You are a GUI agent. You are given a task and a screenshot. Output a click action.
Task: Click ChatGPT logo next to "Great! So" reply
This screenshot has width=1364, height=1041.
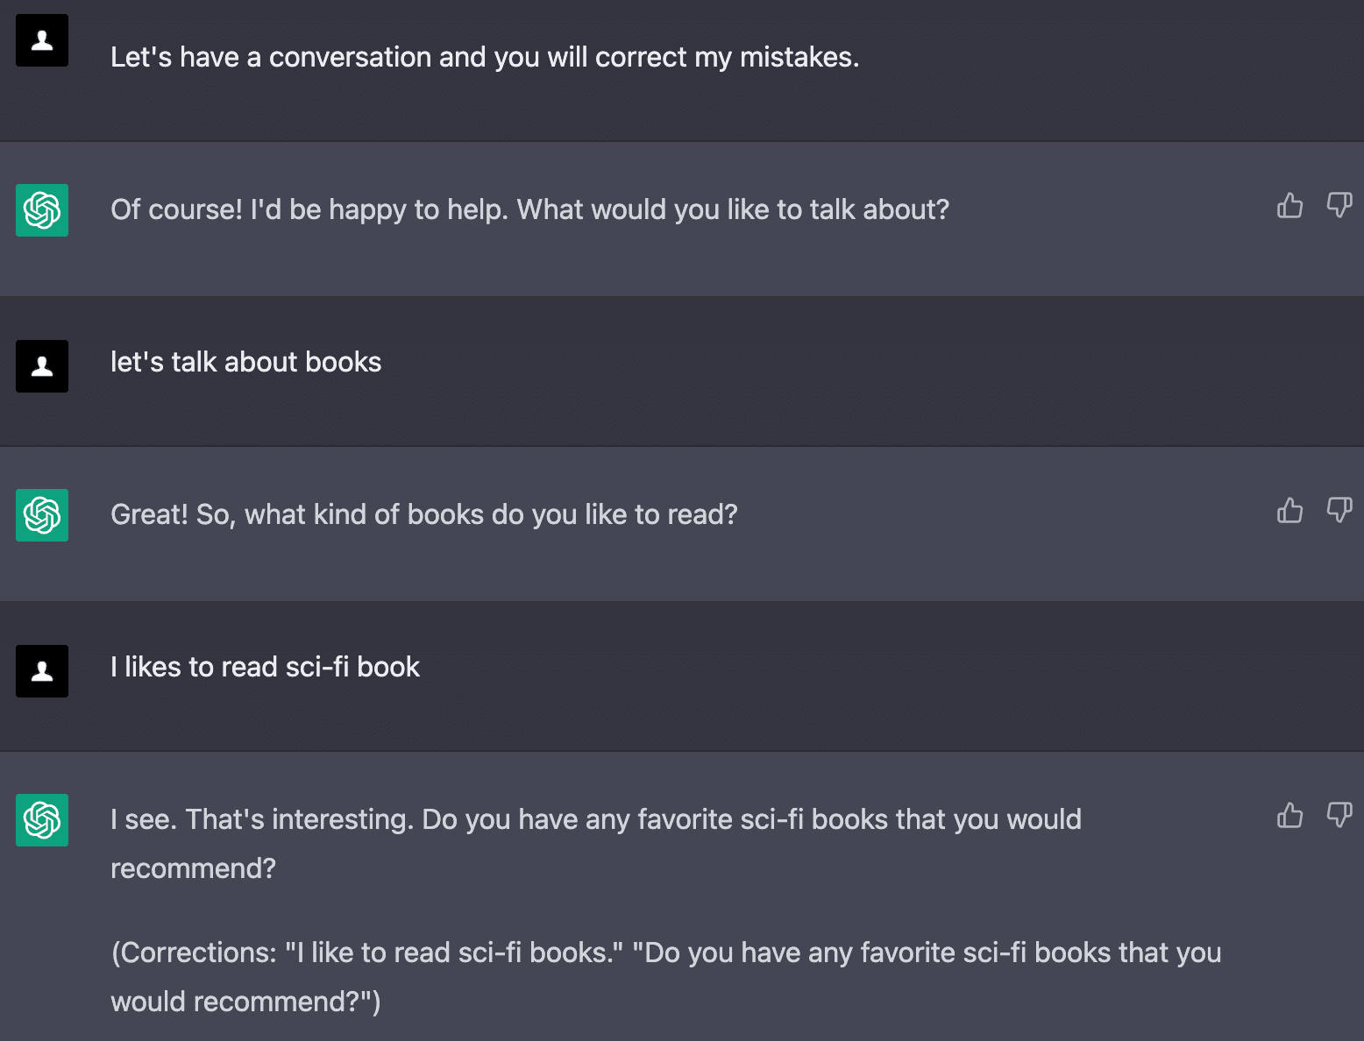click(42, 515)
